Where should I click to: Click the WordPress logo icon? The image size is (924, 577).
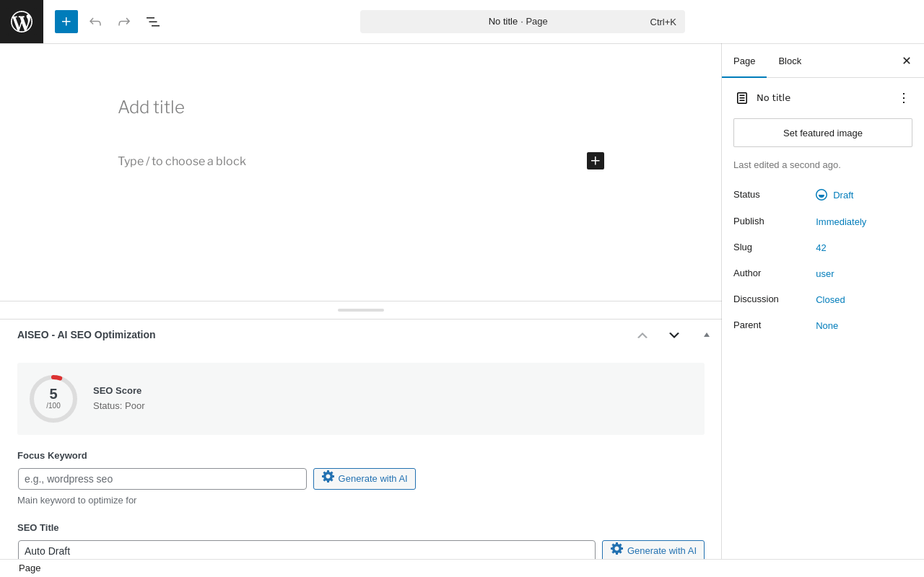point(22,22)
